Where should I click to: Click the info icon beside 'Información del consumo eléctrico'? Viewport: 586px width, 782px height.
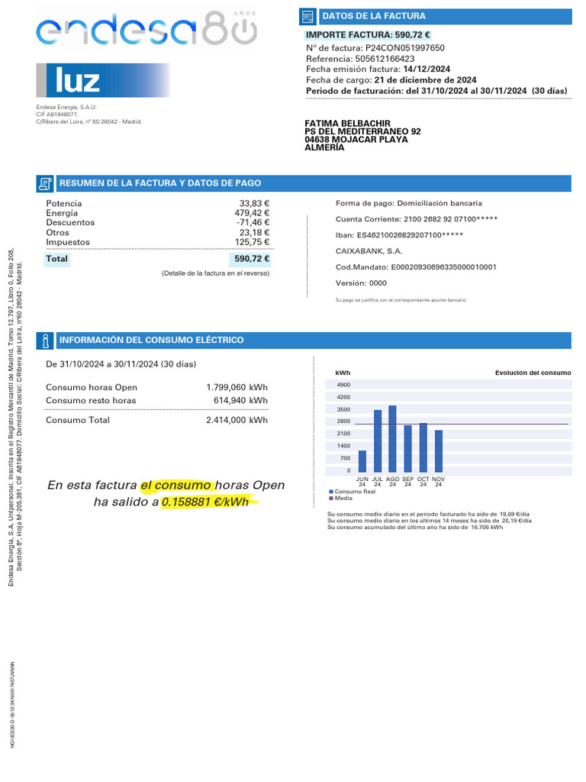pyautogui.click(x=45, y=341)
